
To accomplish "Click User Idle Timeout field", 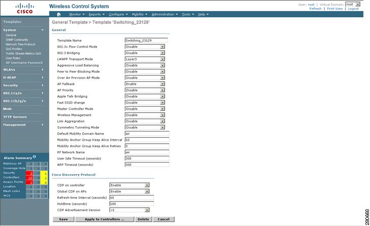I will coord(147,158).
